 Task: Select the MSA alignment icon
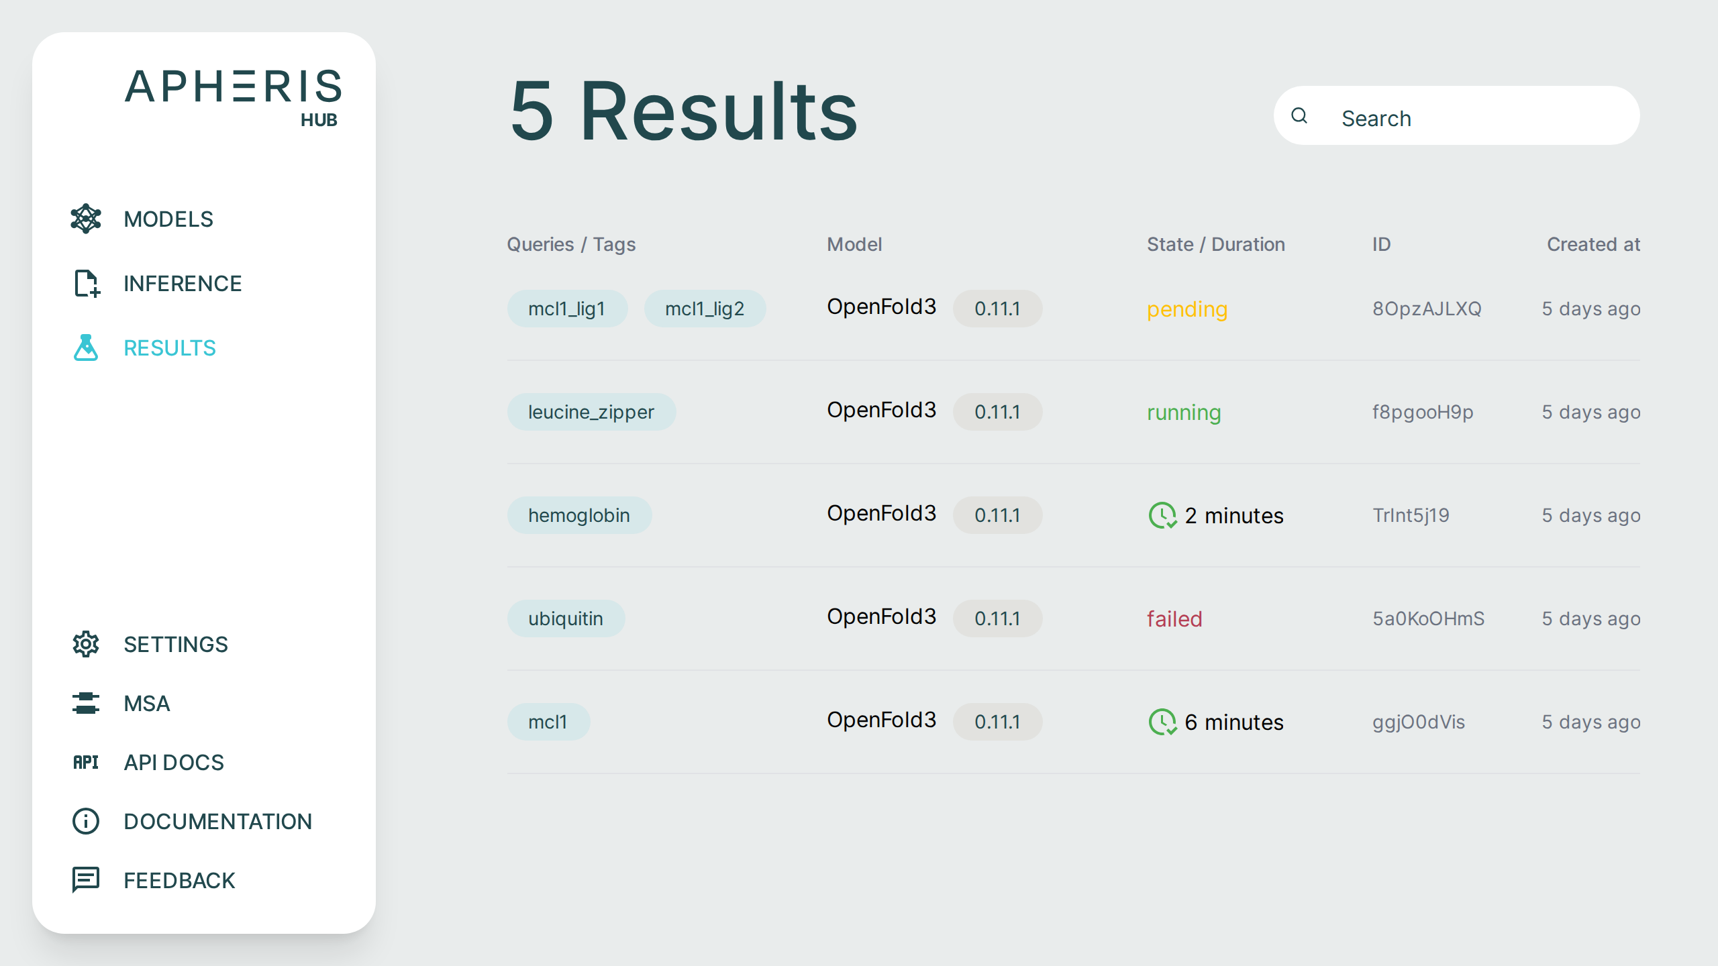pyautogui.click(x=85, y=703)
